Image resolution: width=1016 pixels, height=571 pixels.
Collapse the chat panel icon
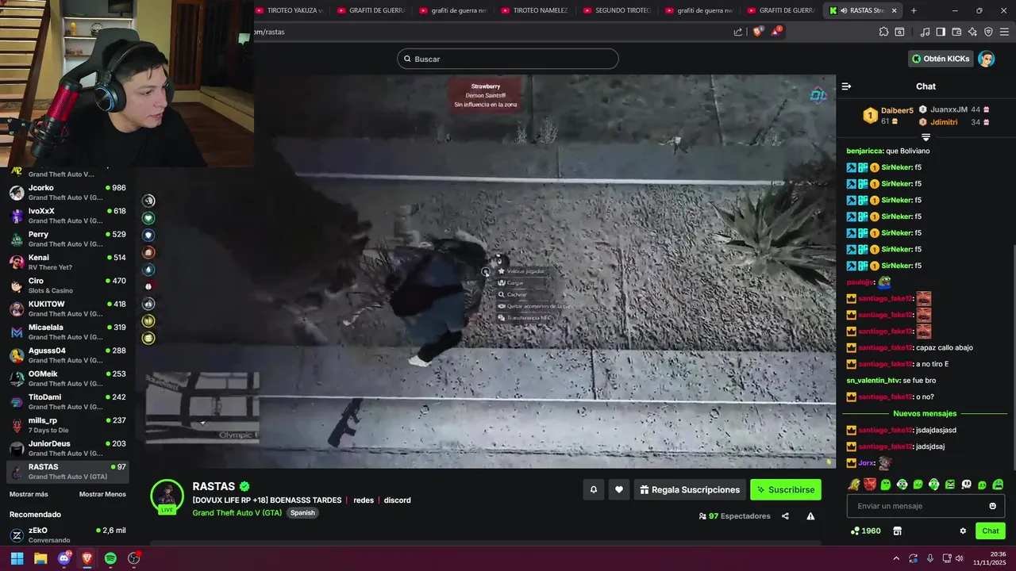(x=846, y=86)
